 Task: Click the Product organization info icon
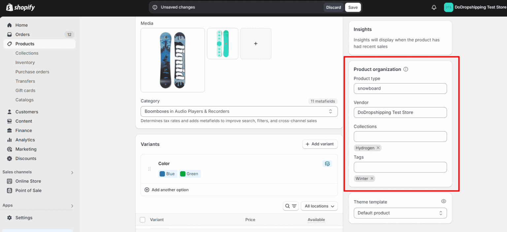(406, 69)
